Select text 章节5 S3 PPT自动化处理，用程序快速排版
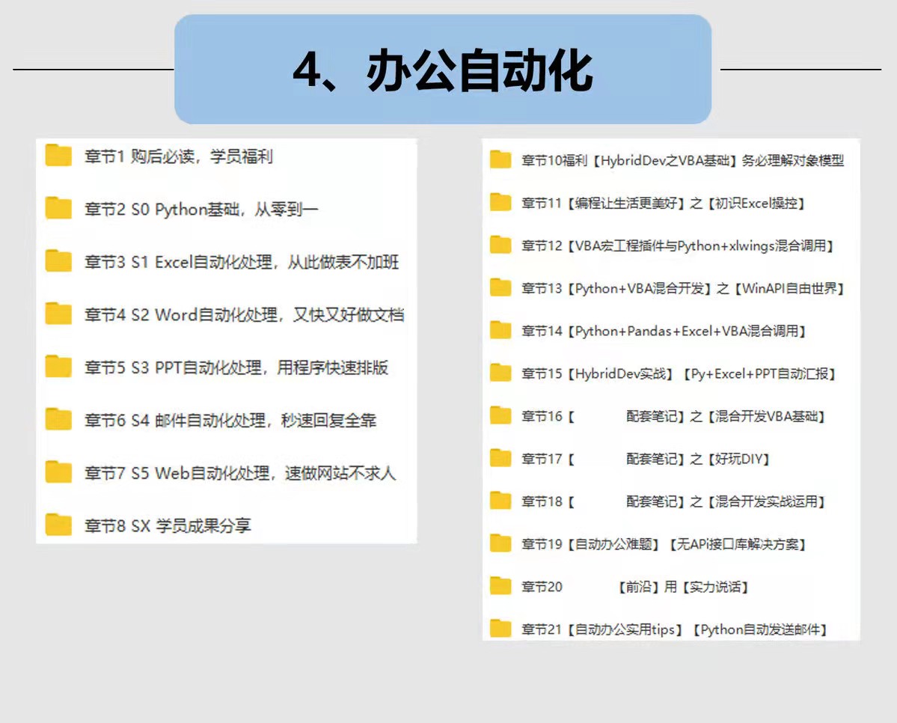 236,367
